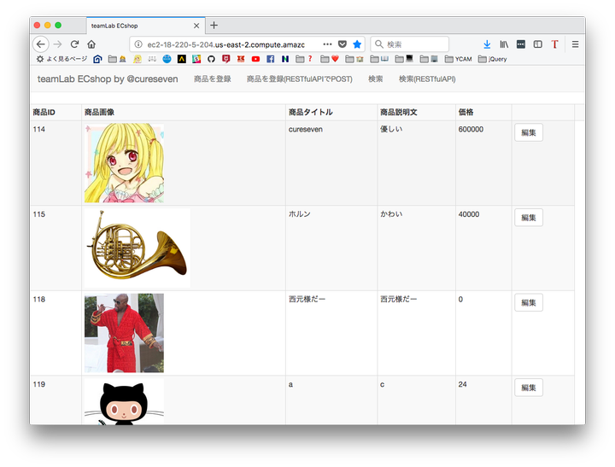Focus the 検索 browser search box
The width and height of the screenshot is (615, 467).
(410, 44)
